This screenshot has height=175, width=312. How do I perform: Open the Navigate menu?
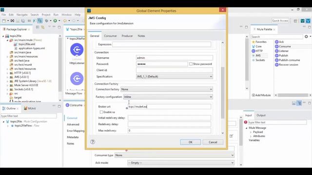tap(22, 15)
